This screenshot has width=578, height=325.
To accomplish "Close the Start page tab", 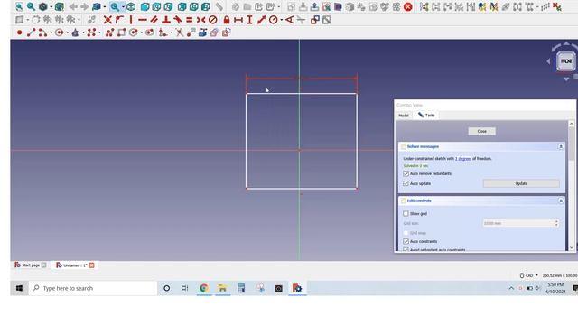I will tap(44, 265).
